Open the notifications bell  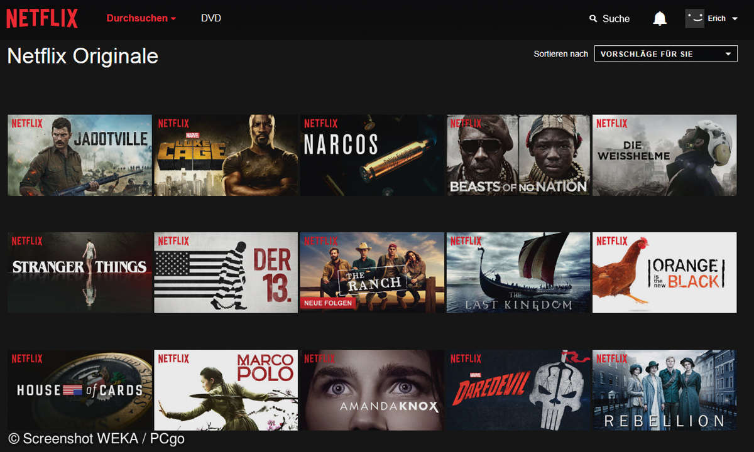[x=660, y=19]
